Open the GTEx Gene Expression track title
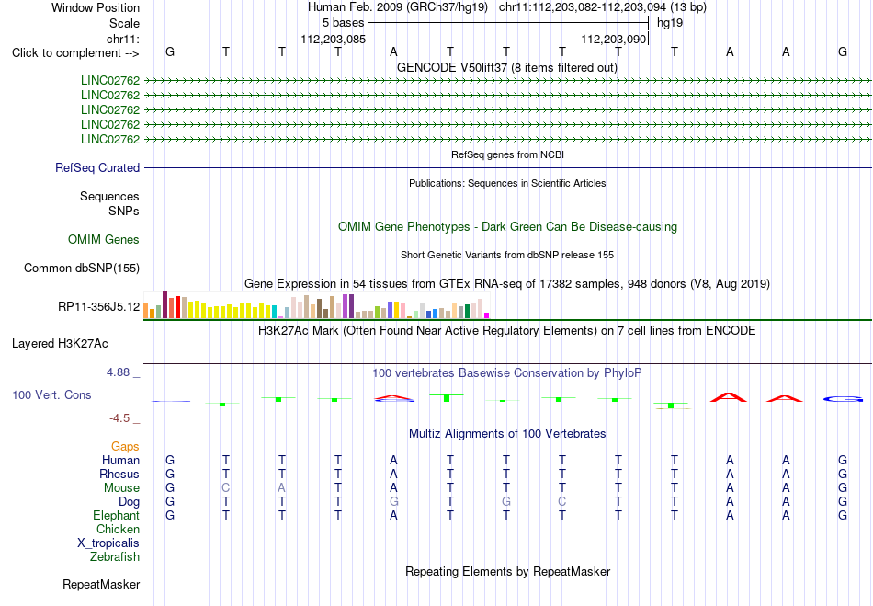The height and width of the screenshot is (606, 873). [507, 283]
